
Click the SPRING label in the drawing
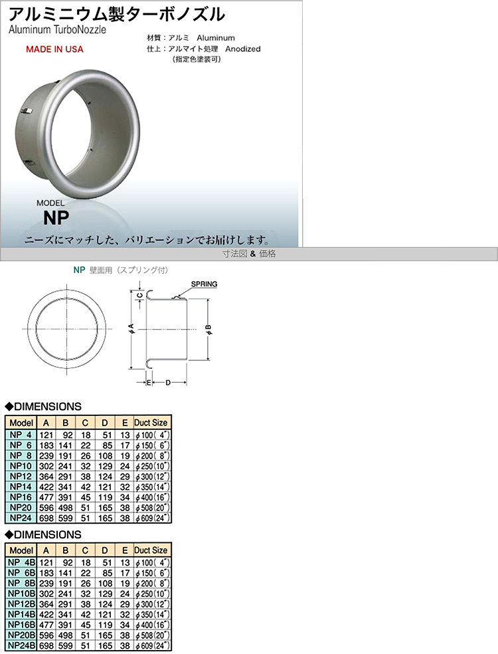coord(205,284)
